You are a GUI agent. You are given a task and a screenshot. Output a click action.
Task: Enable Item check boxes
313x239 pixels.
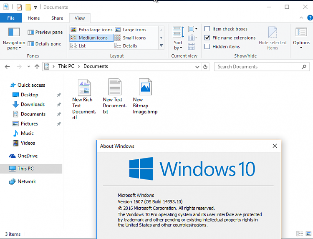click(207, 29)
